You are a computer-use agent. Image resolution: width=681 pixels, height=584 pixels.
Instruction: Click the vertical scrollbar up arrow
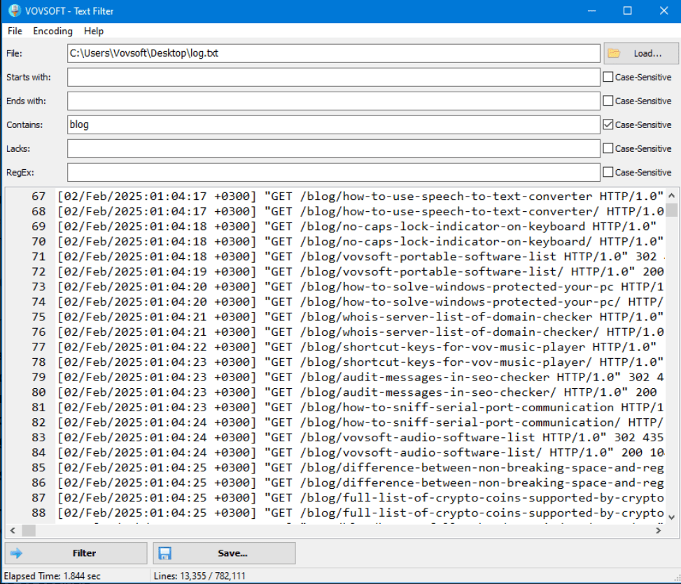point(671,196)
